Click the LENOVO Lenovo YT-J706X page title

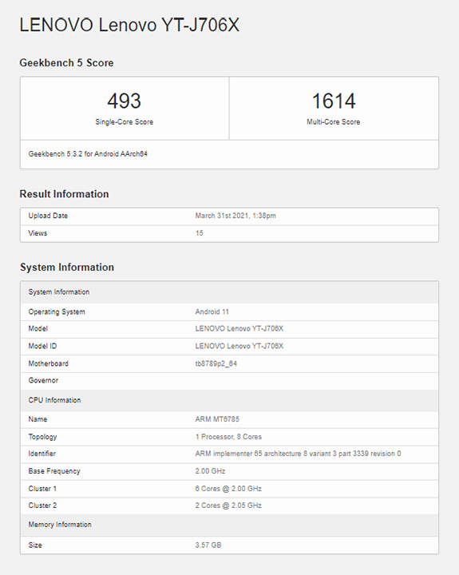point(129,26)
